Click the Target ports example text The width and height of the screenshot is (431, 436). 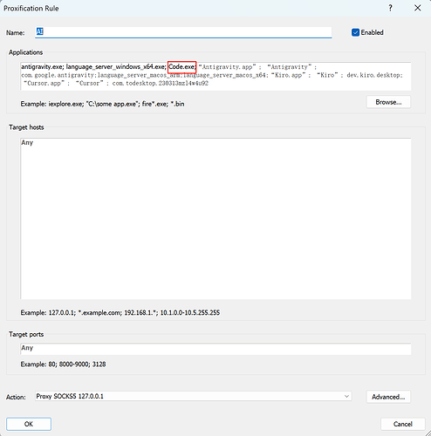[x=63, y=364]
